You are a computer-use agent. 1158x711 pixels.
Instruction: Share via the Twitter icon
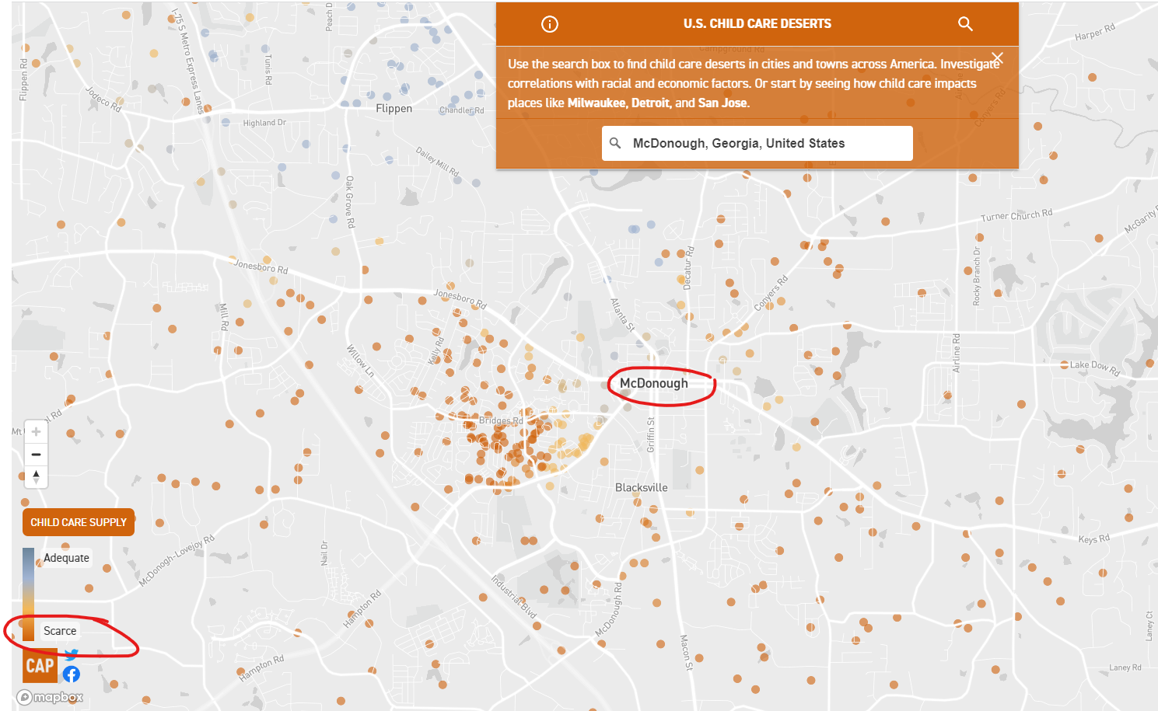click(72, 655)
